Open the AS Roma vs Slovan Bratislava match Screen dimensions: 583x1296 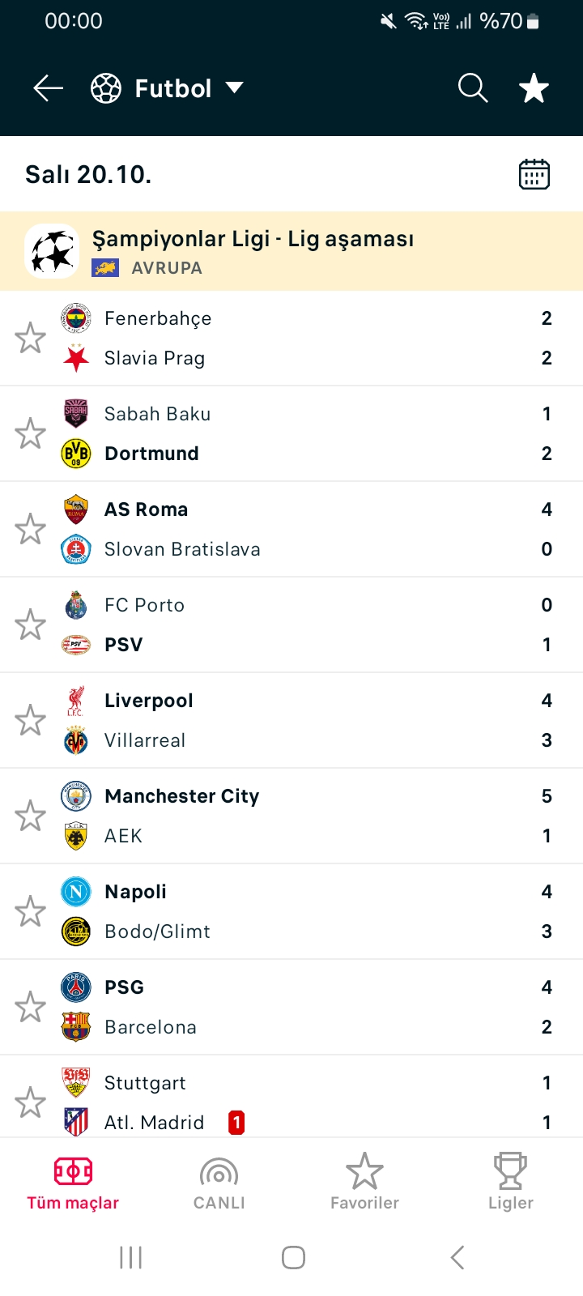291,529
